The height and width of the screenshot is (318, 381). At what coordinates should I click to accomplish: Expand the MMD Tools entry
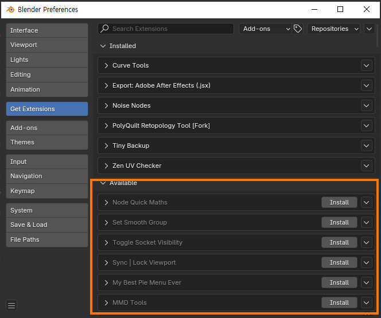[x=106, y=303]
